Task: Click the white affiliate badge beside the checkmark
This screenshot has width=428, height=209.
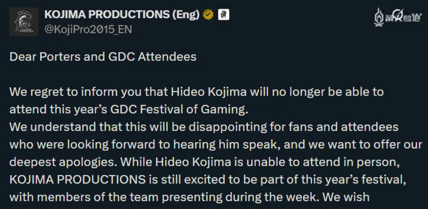Action: point(224,15)
